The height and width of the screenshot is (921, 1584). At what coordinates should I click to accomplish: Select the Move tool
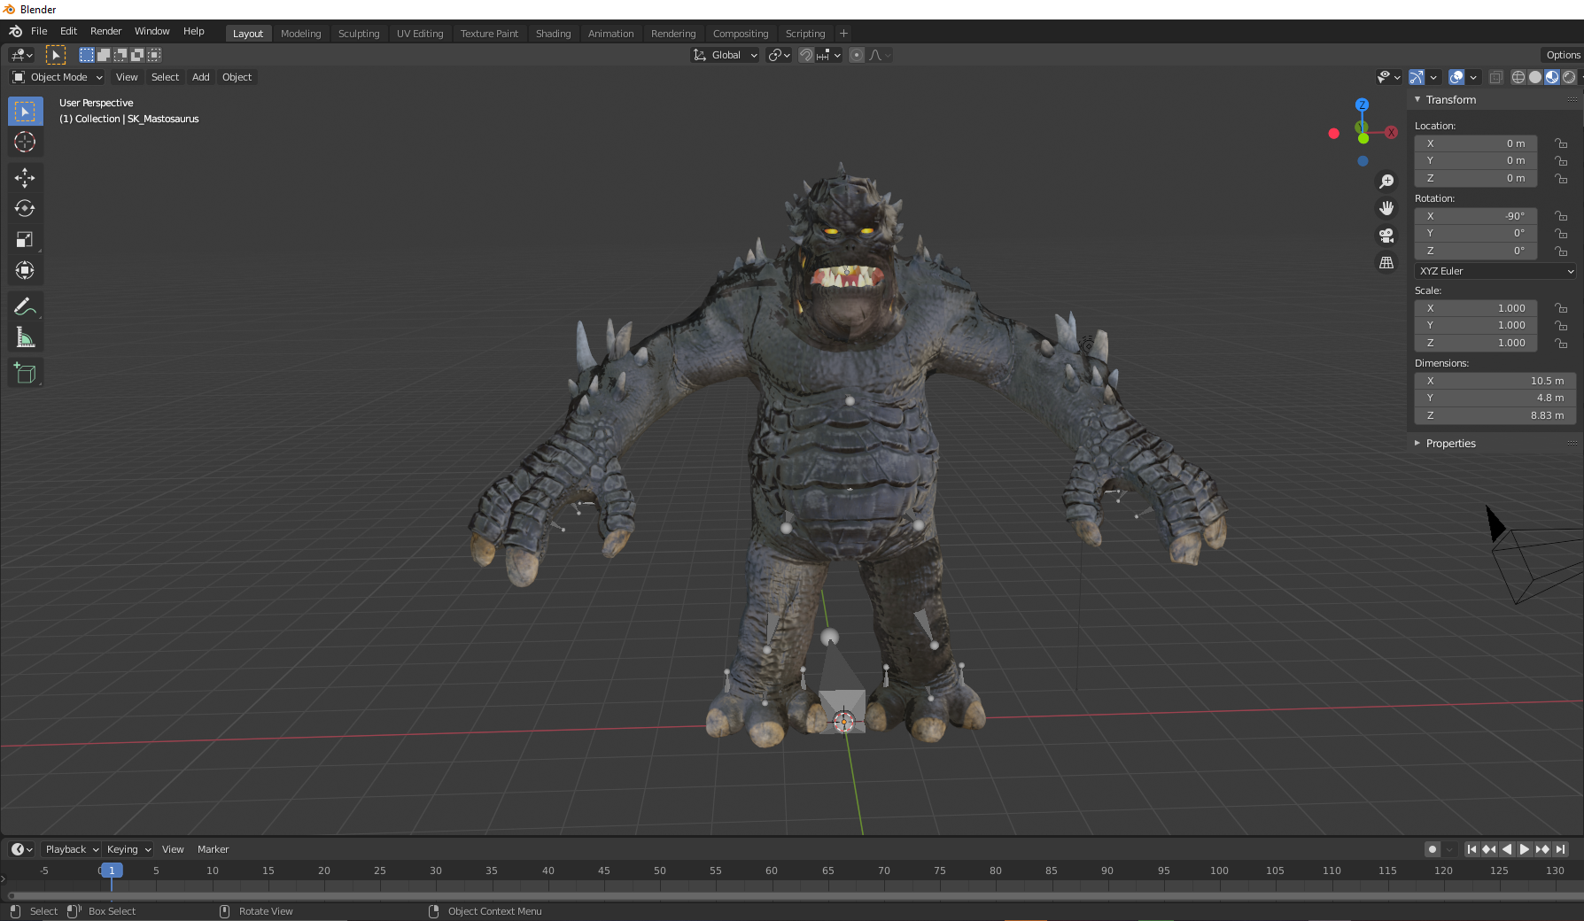[25, 177]
